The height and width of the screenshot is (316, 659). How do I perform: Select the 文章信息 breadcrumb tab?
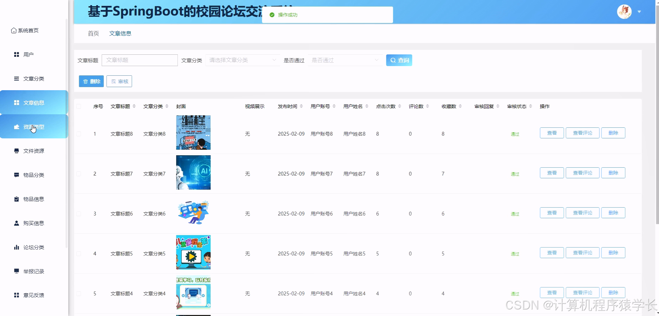coord(120,33)
